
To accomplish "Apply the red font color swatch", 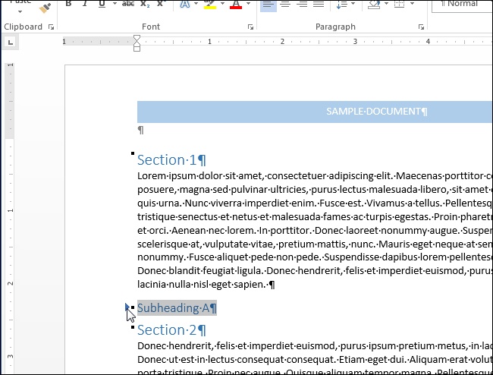I will pyautogui.click(x=235, y=5).
